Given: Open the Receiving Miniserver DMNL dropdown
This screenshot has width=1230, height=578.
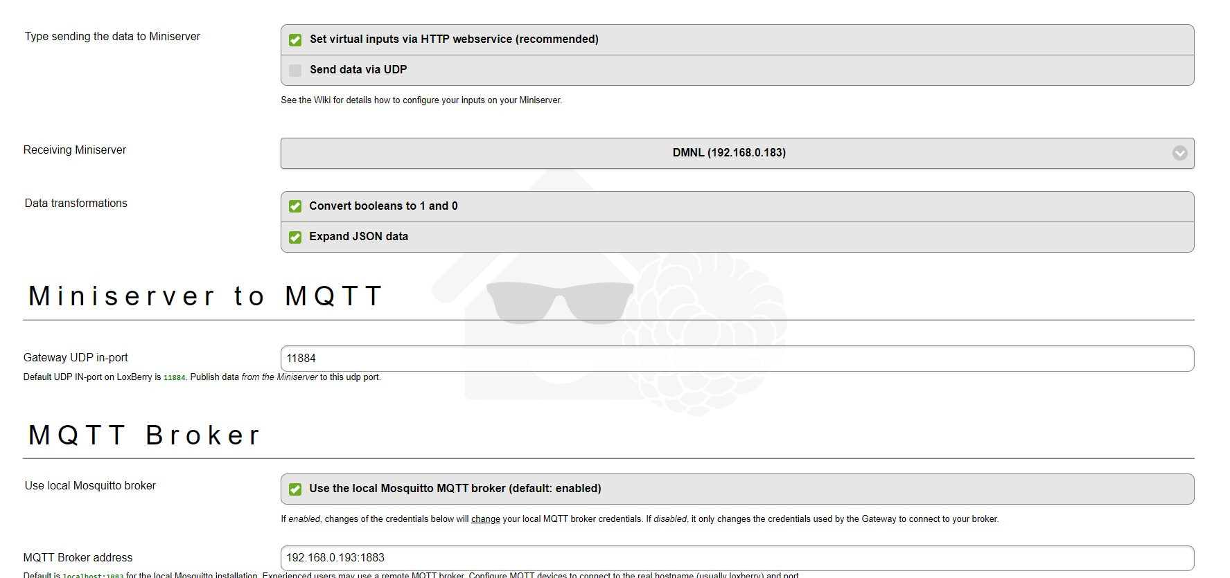Looking at the screenshot, I should tap(737, 153).
